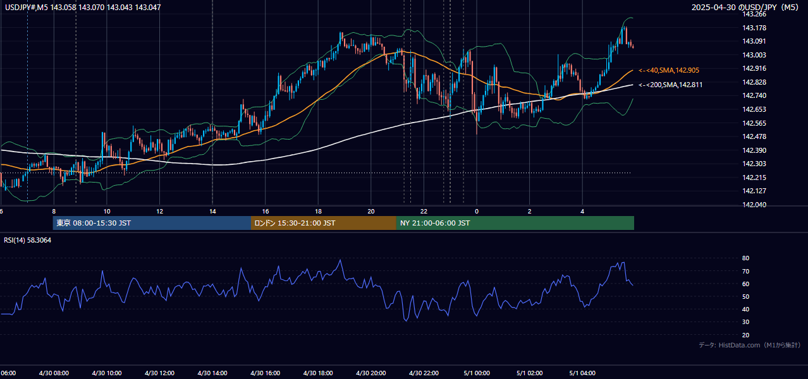The width and height of the screenshot is (808, 379).
Task: Click price scale value 142.215
Action: (755, 177)
